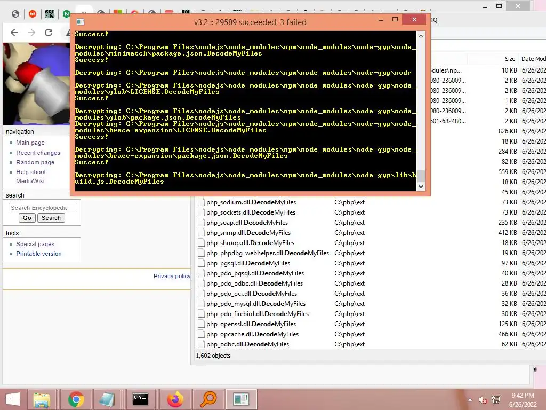Open the magnifier search tool taskbar icon
The height and width of the screenshot is (410, 546).
tap(208, 399)
